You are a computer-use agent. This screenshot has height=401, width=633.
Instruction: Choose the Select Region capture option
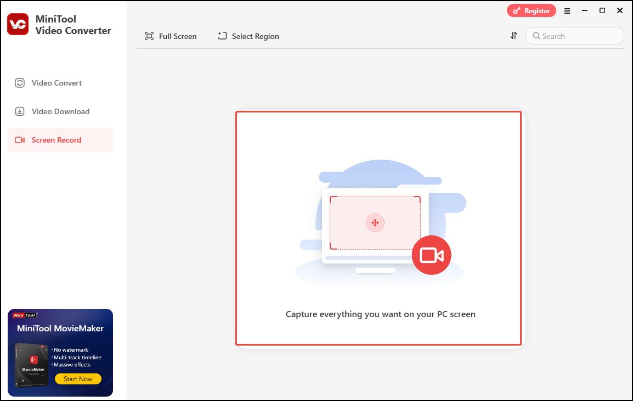[x=248, y=36]
